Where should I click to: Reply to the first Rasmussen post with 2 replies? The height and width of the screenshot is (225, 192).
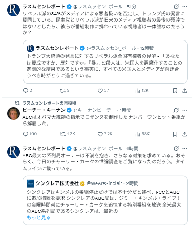[x=27, y=90]
